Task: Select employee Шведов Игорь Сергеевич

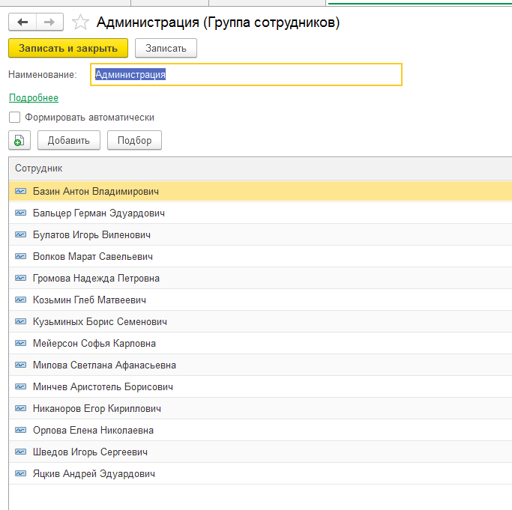Action: 90,452
